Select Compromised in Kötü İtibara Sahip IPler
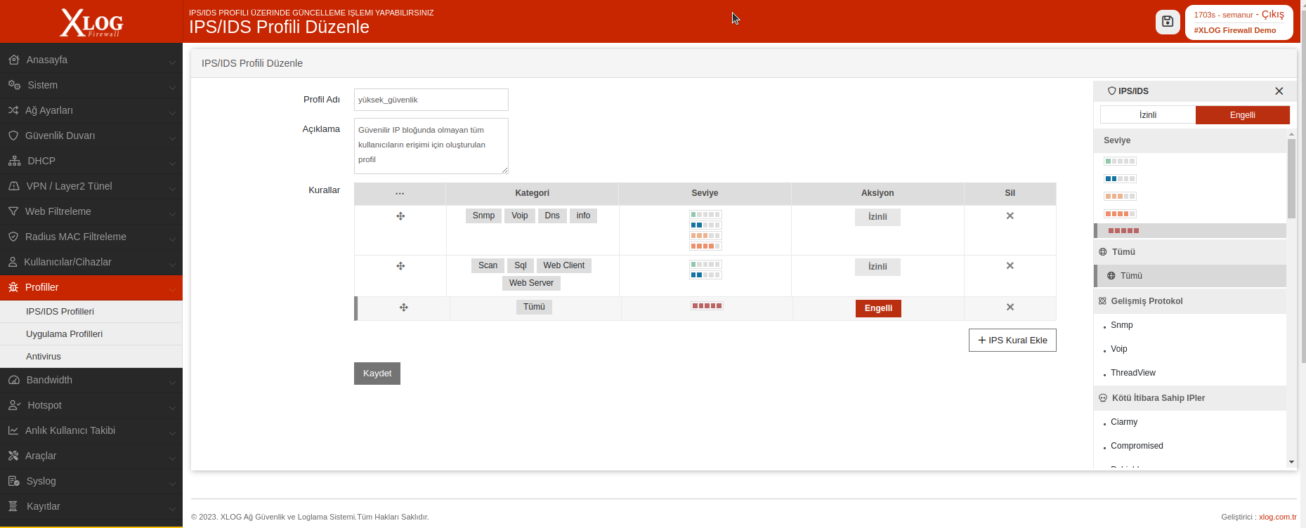Viewport: 1306px width, 528px height. click(1137, 446)
